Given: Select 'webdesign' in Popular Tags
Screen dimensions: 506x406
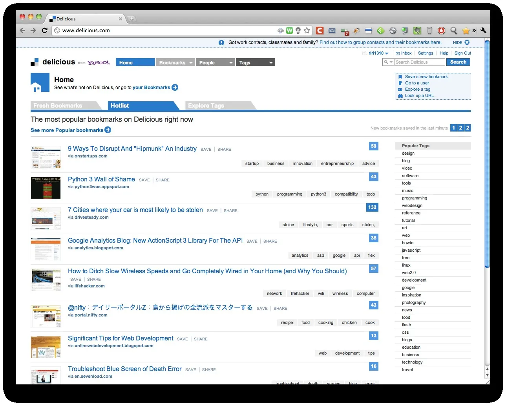Looking at the screenshot, I should point(412,206).
